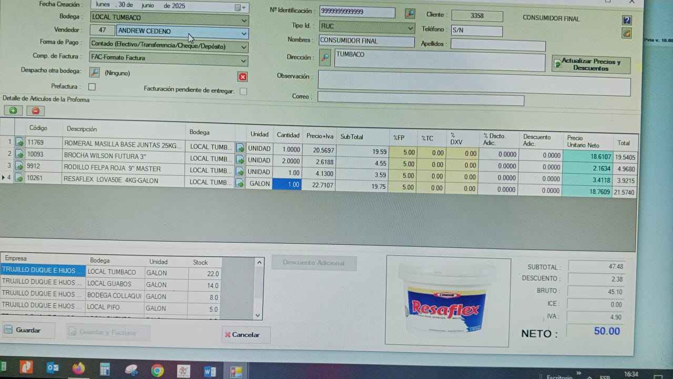Click the item lookup icon for row 11769

click(19, 142)
